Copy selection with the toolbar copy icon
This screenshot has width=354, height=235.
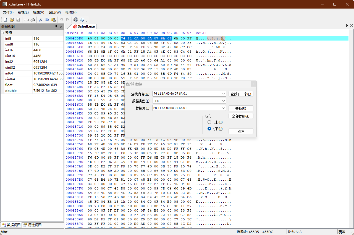[x=47, y=20]
